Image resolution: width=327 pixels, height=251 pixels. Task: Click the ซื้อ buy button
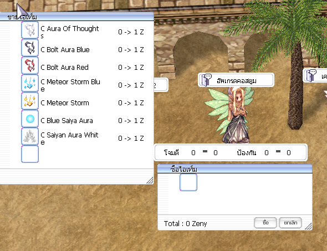coord(265,223)
